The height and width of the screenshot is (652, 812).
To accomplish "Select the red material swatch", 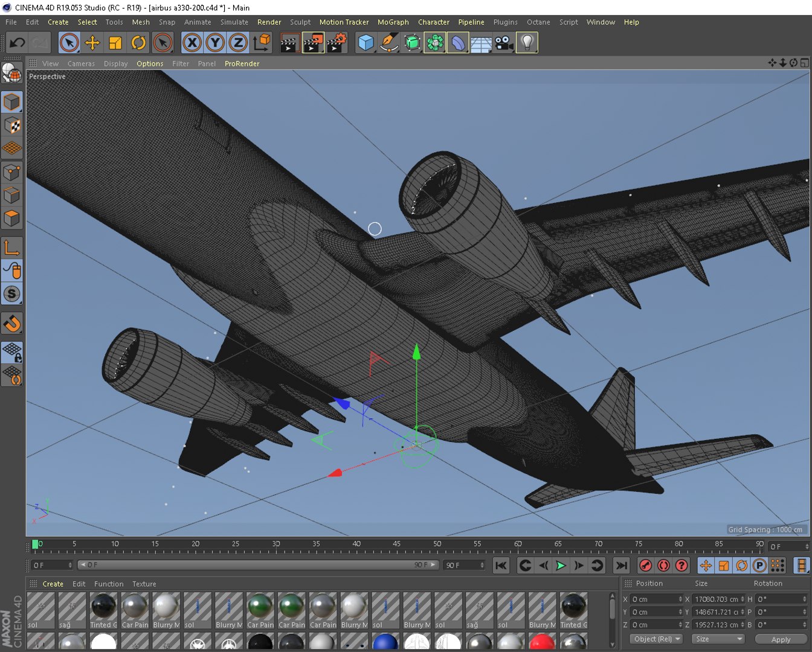I will [x=542, y=642].
